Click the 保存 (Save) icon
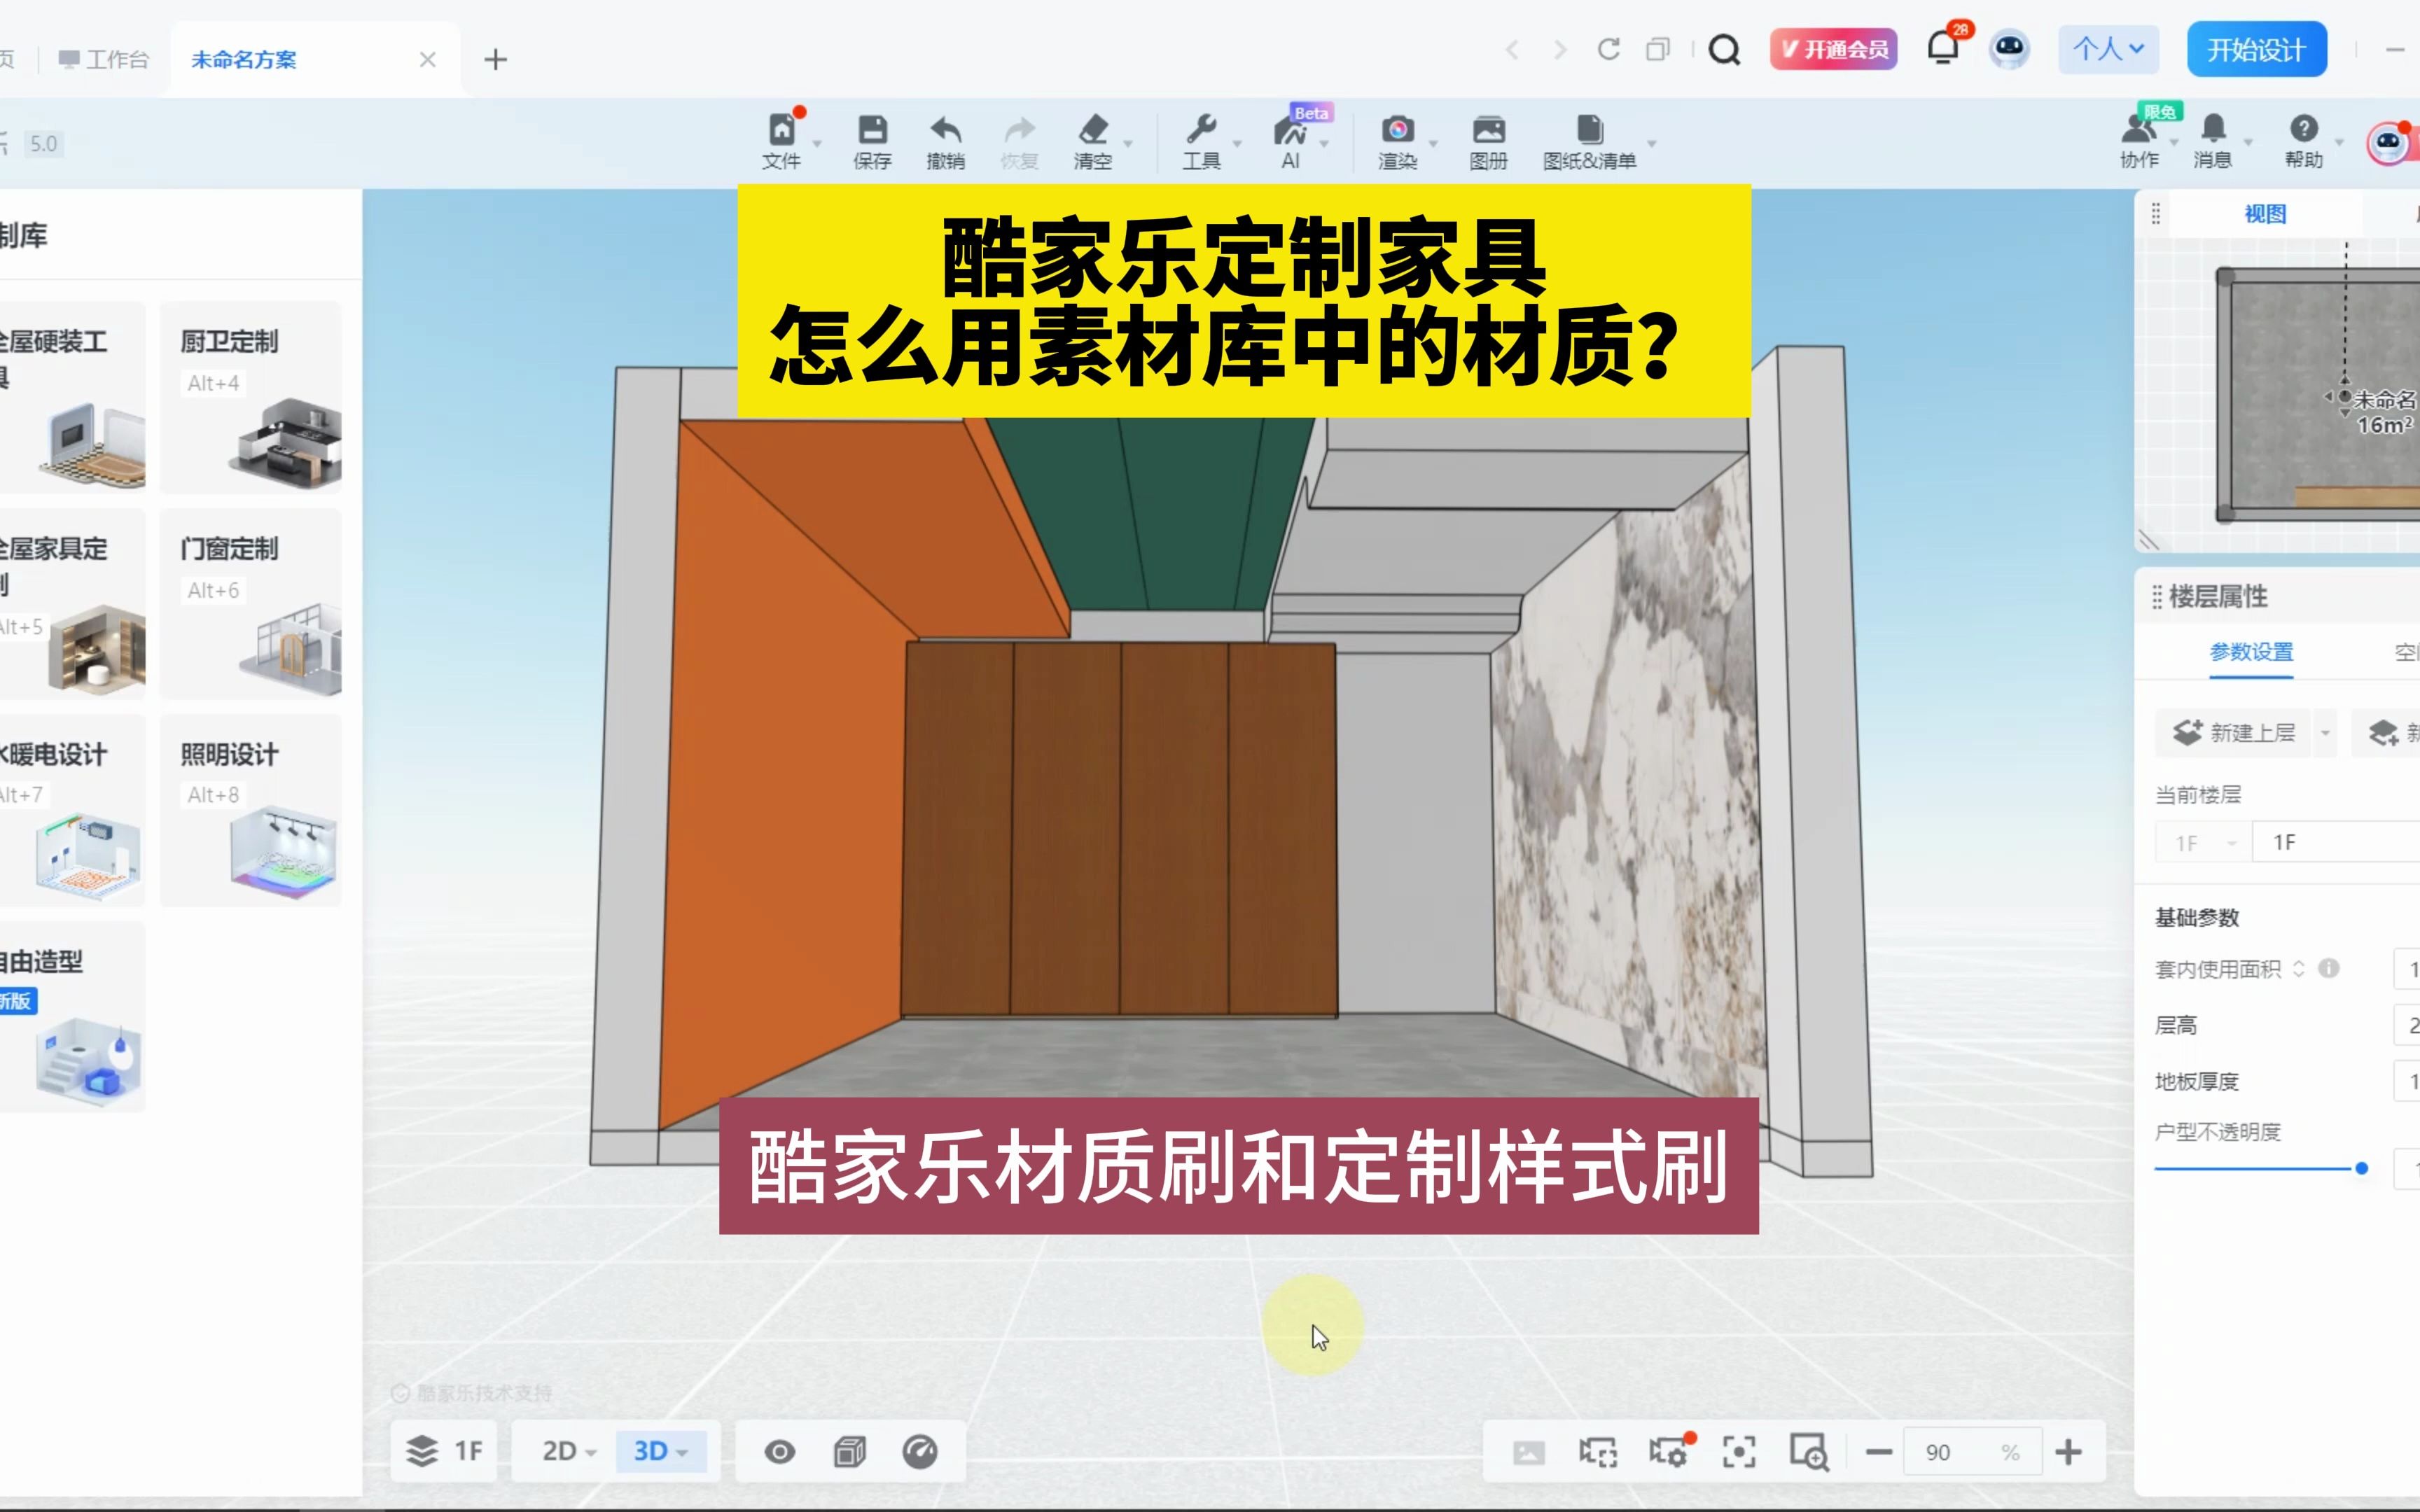This screenshot has width=2420, height=1512. click(872, 130)
